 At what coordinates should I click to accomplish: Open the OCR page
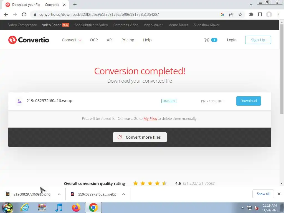pos(94,40)
